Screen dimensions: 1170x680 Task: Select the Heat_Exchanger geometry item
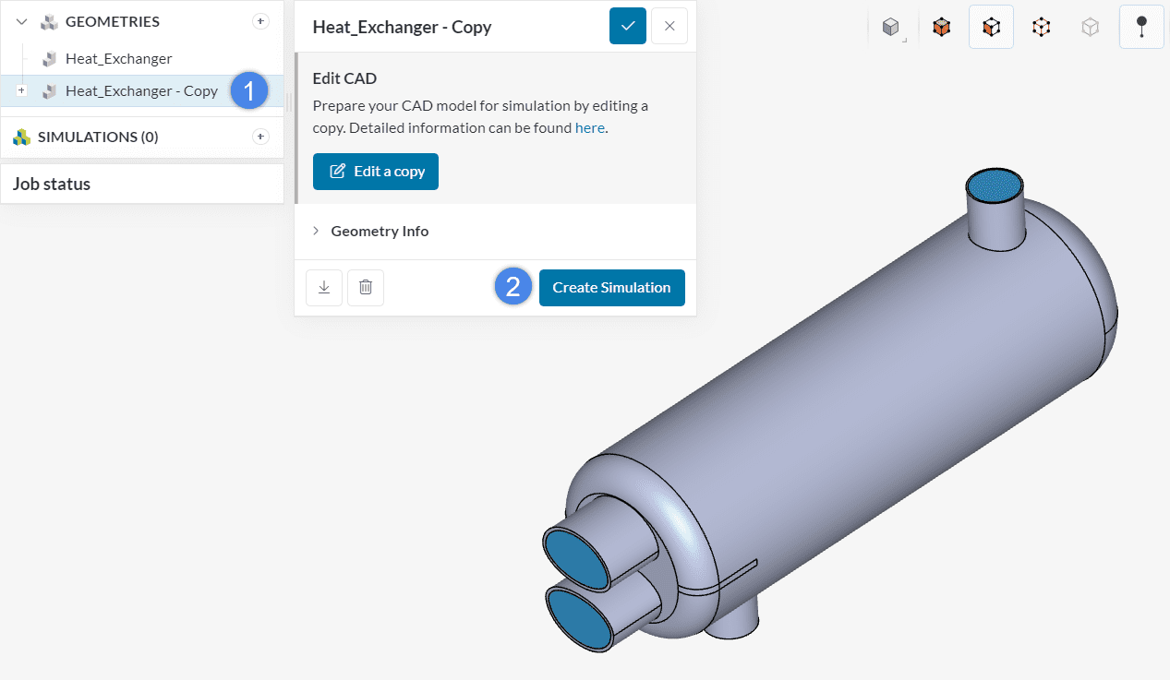[118, 59]
